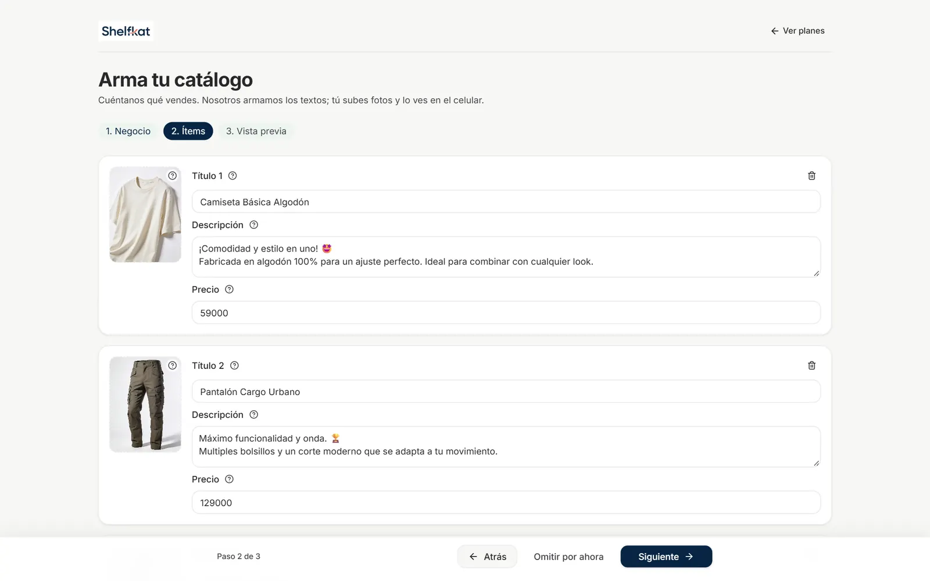930x581 pixels.
Task: Choose Omitir por ahora
Action: tap(568, 557)
